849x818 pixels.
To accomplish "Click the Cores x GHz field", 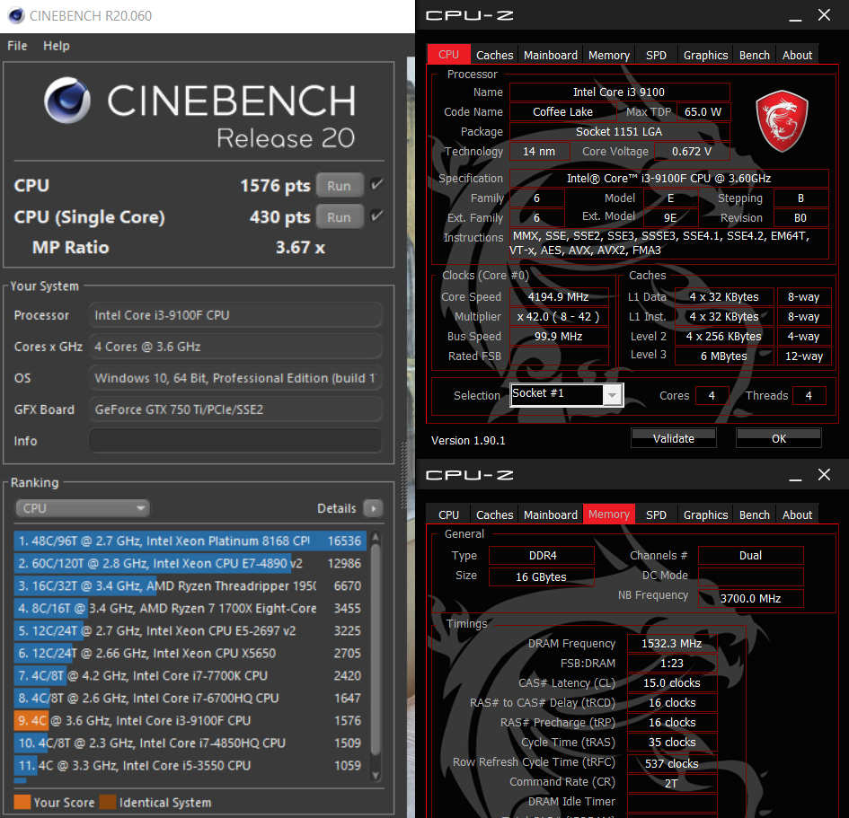I will click(x=235, y=347).
